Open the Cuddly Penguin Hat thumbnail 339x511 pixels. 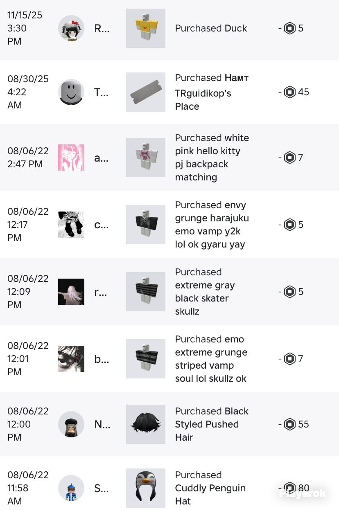pyautogui.click(x=146, y=488)
